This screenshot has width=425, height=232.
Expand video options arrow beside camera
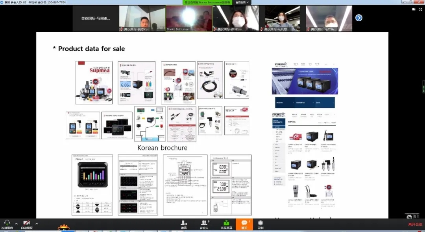(x=37, y=223)
